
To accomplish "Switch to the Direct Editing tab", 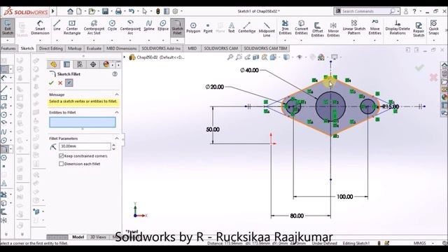I will coord(51,48).
